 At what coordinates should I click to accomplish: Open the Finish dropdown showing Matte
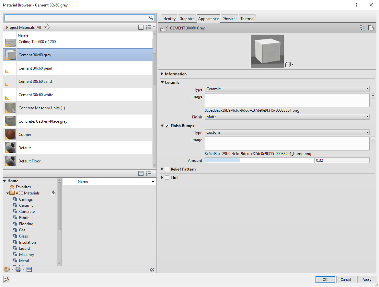tap(286, 116)
